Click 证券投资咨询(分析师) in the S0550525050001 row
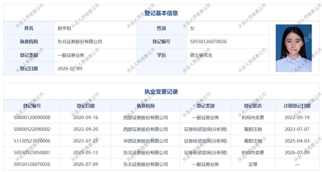Viewport: 322px width, 172px height. 205,153
